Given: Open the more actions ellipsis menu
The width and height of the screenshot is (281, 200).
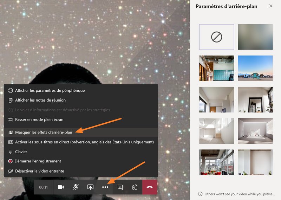Looking at the screenshot, I should 105,187.
